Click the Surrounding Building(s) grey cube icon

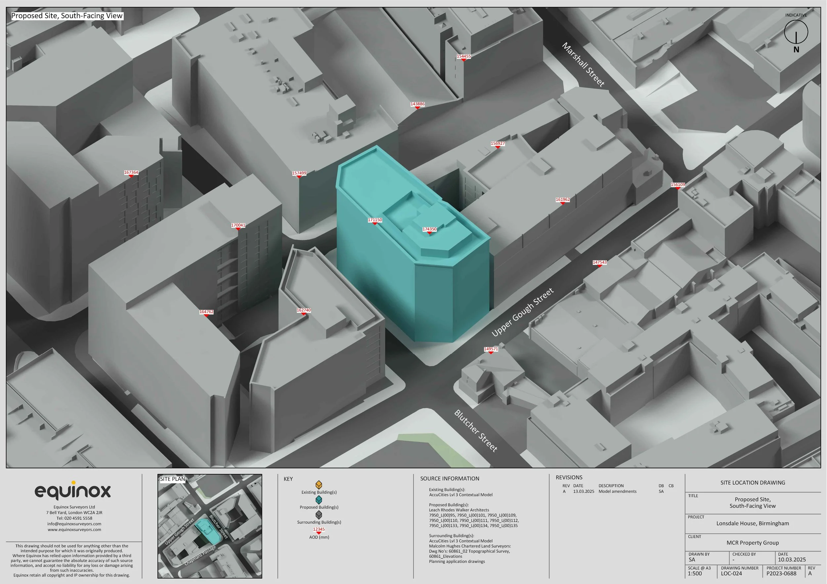click(x=319, y=515)
